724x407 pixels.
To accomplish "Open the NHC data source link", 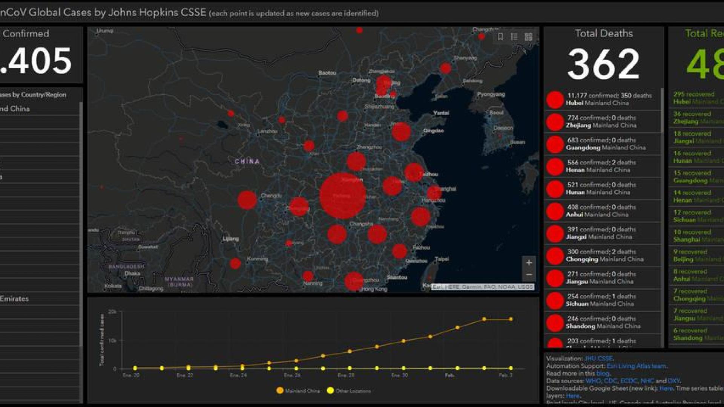I will (x=647, y=381).
